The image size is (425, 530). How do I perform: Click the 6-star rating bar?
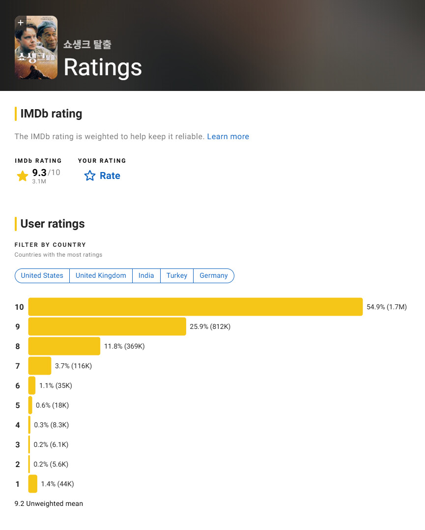coord(32,385)
